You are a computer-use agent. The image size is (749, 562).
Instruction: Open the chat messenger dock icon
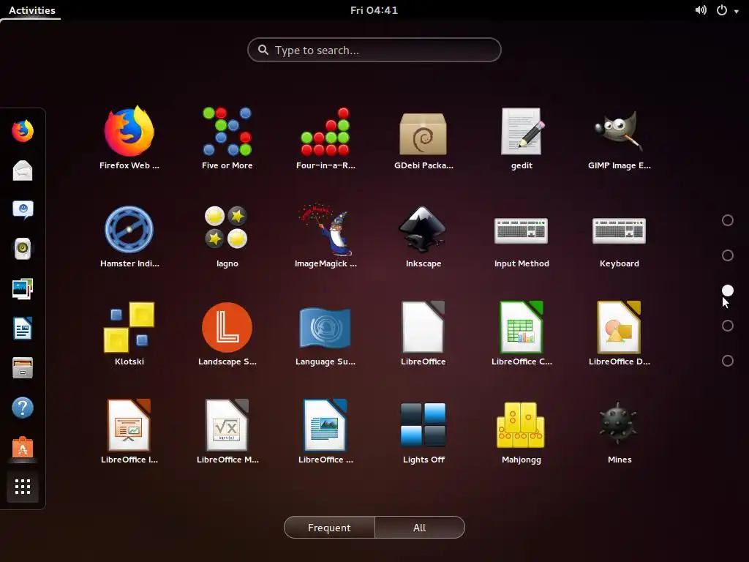tap(23, 210)
